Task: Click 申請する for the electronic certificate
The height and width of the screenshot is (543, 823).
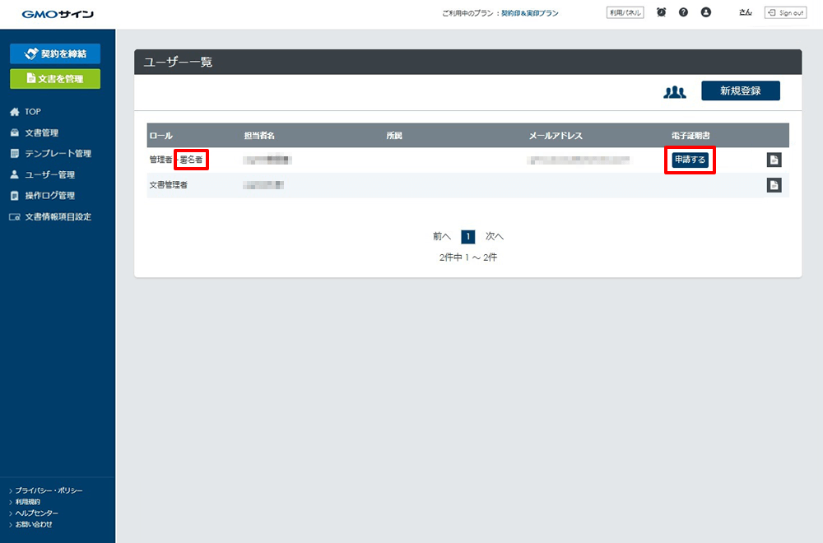Action: [690, 160]
